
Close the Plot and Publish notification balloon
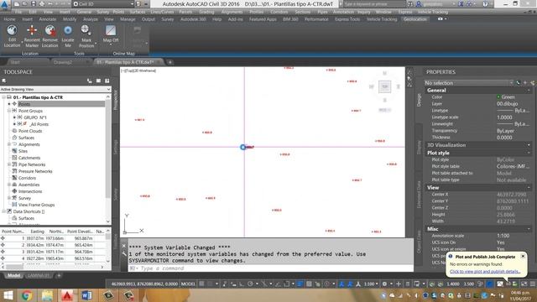coord(523,256)
